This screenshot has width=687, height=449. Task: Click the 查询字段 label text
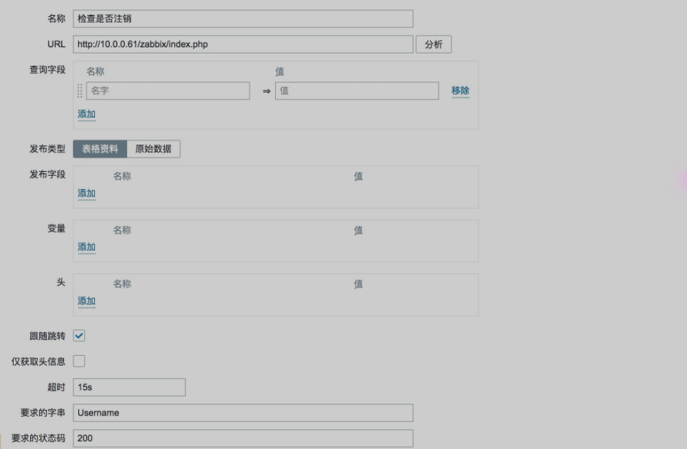point(47,70)
